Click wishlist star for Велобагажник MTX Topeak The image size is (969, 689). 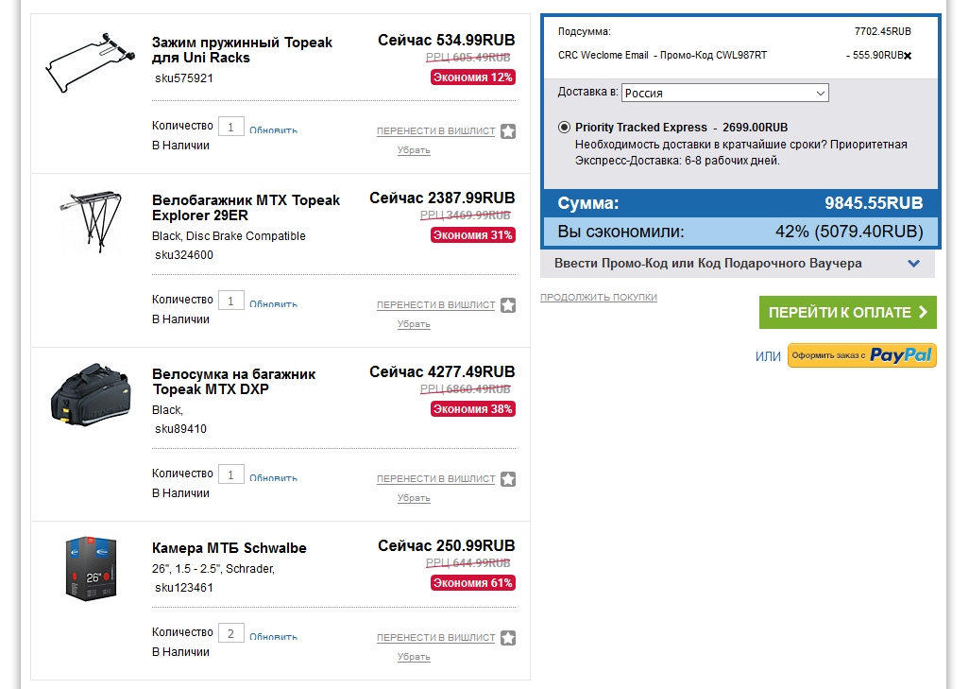[x=508, y=305]
